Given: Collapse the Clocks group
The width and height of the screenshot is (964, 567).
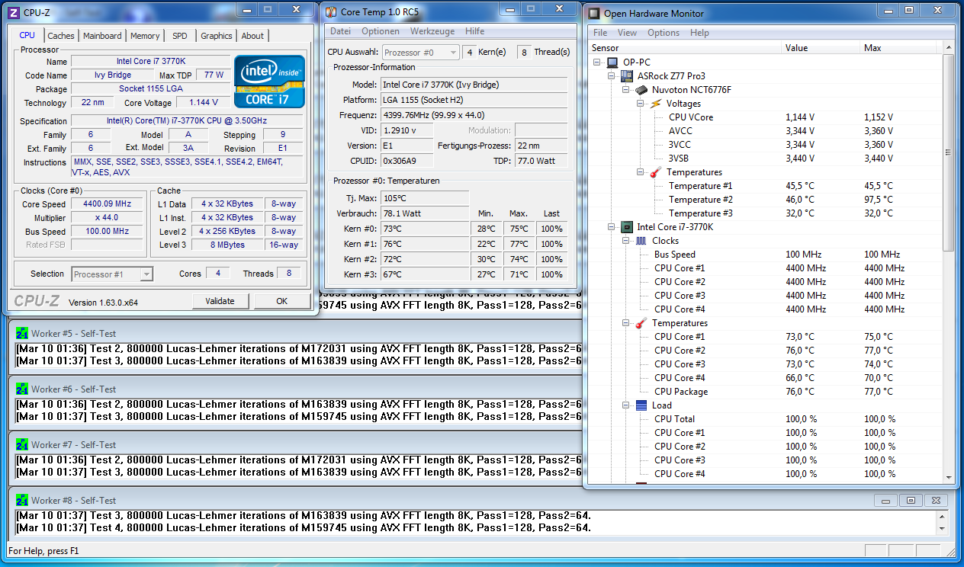Looking at the screenshot, I should click(626, 241).
